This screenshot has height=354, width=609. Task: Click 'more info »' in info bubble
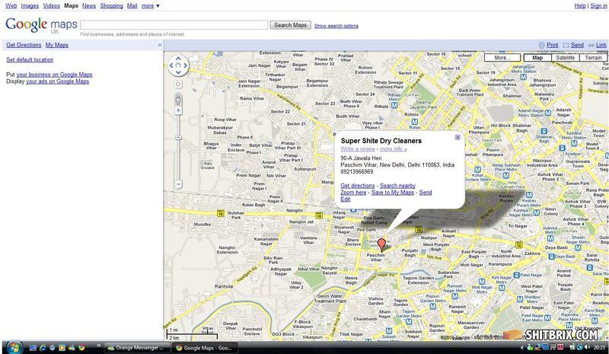click(x=393, y=148)
